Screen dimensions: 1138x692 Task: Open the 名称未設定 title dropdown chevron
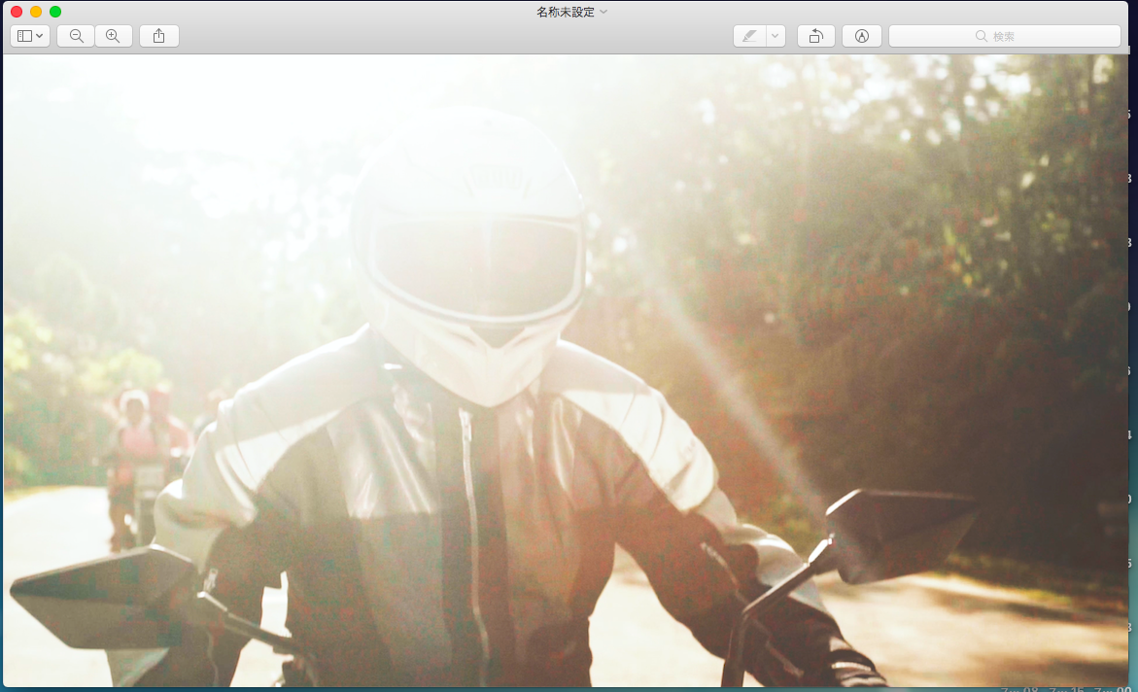coord(603,12)
